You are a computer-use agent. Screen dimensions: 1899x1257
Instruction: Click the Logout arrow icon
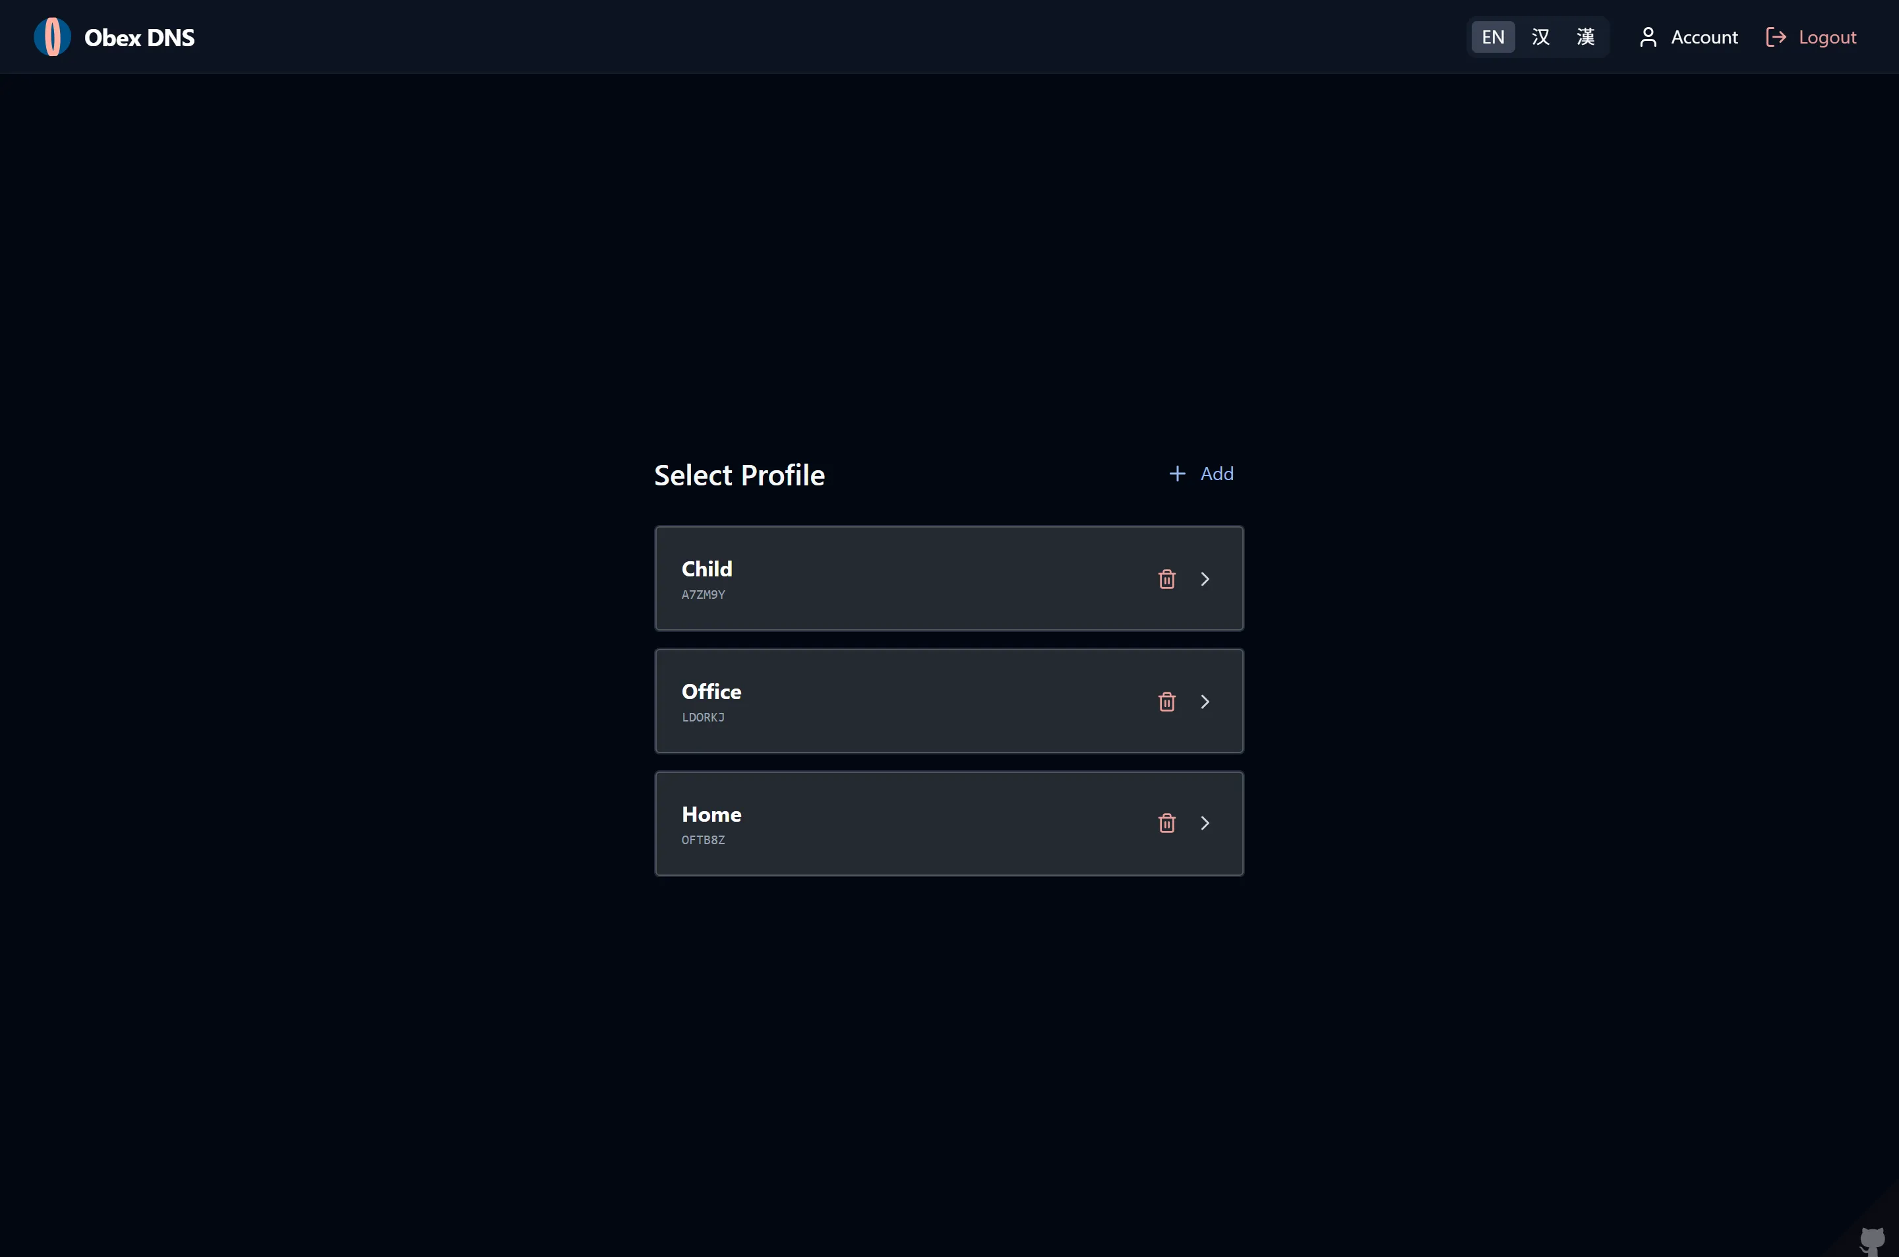1776,37
